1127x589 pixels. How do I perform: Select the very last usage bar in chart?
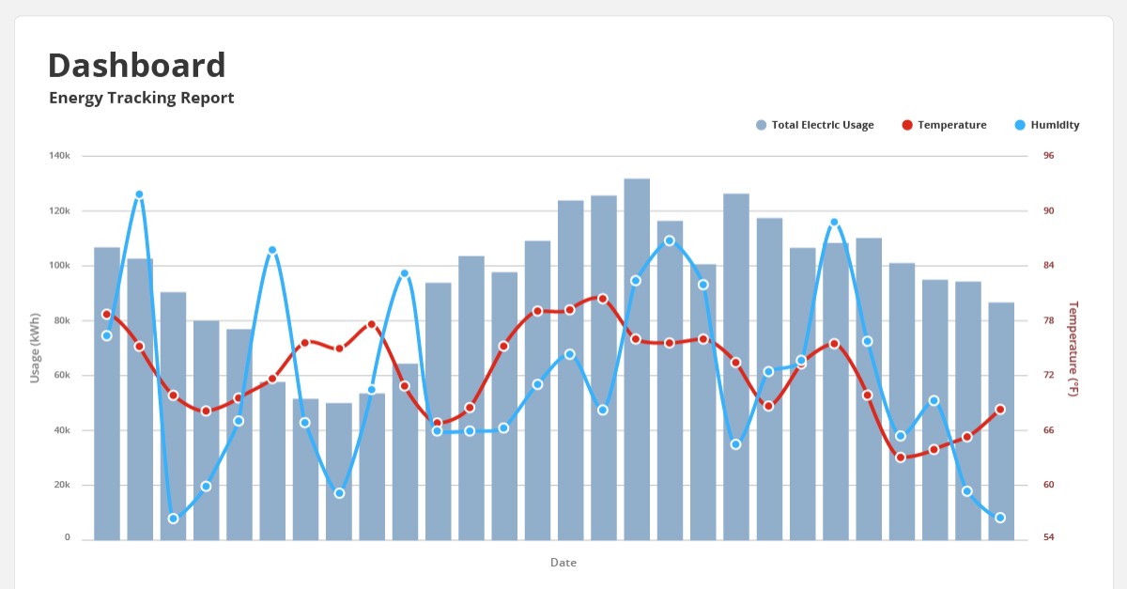pos(1001,421)
